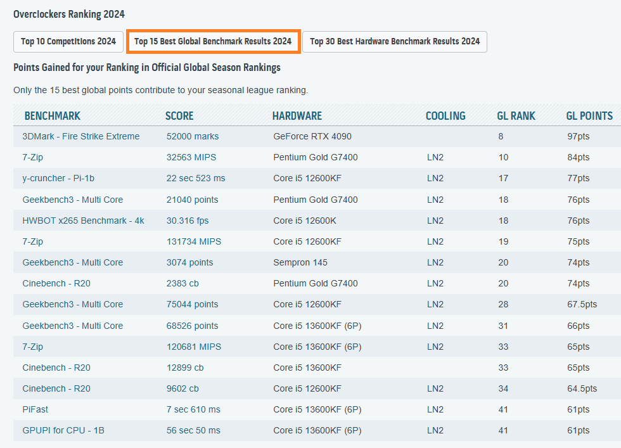
Task: Click the HARDWARE column header
Action: tap(297, 116)
